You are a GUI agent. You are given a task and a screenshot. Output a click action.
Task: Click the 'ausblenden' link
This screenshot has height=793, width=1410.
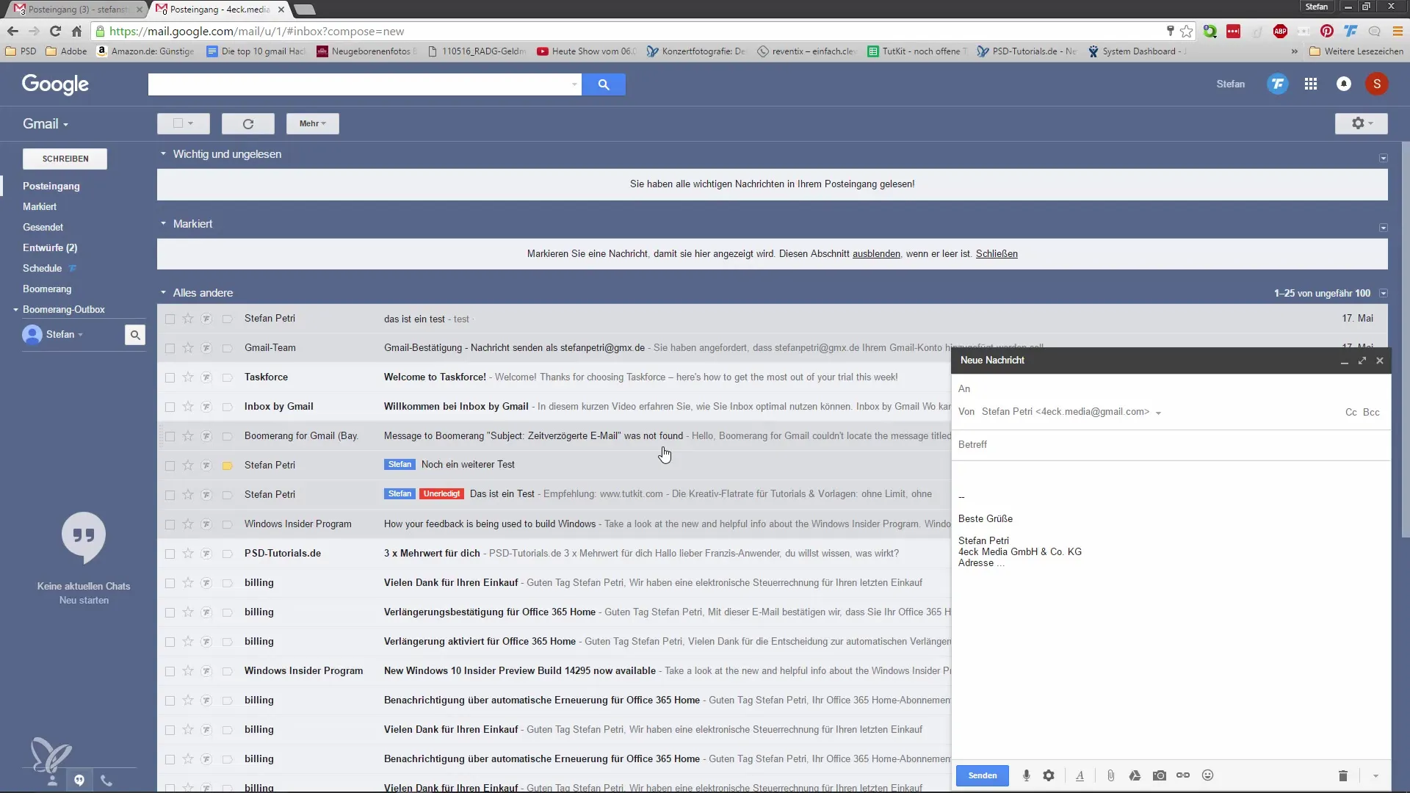click(876, 254)
